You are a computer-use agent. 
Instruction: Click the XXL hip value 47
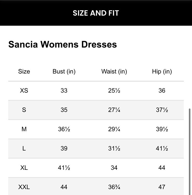click(162, 187)
